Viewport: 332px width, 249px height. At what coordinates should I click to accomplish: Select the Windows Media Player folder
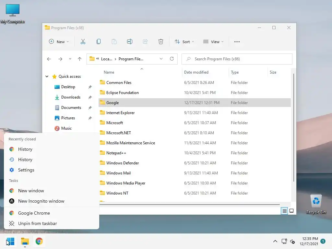(195, 183)
